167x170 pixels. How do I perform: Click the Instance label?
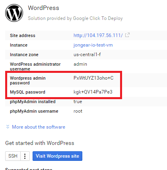[19, 45]
